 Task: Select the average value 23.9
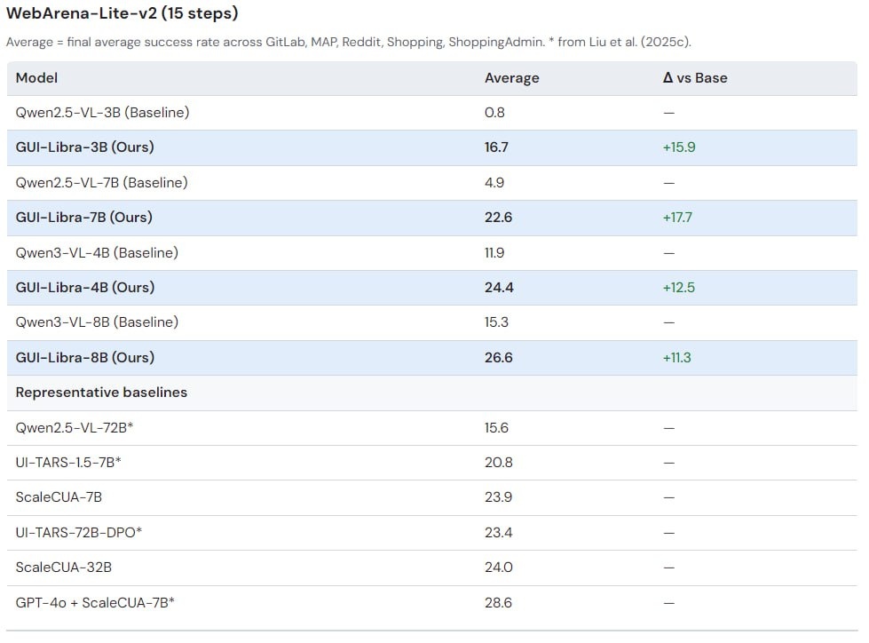498,497
